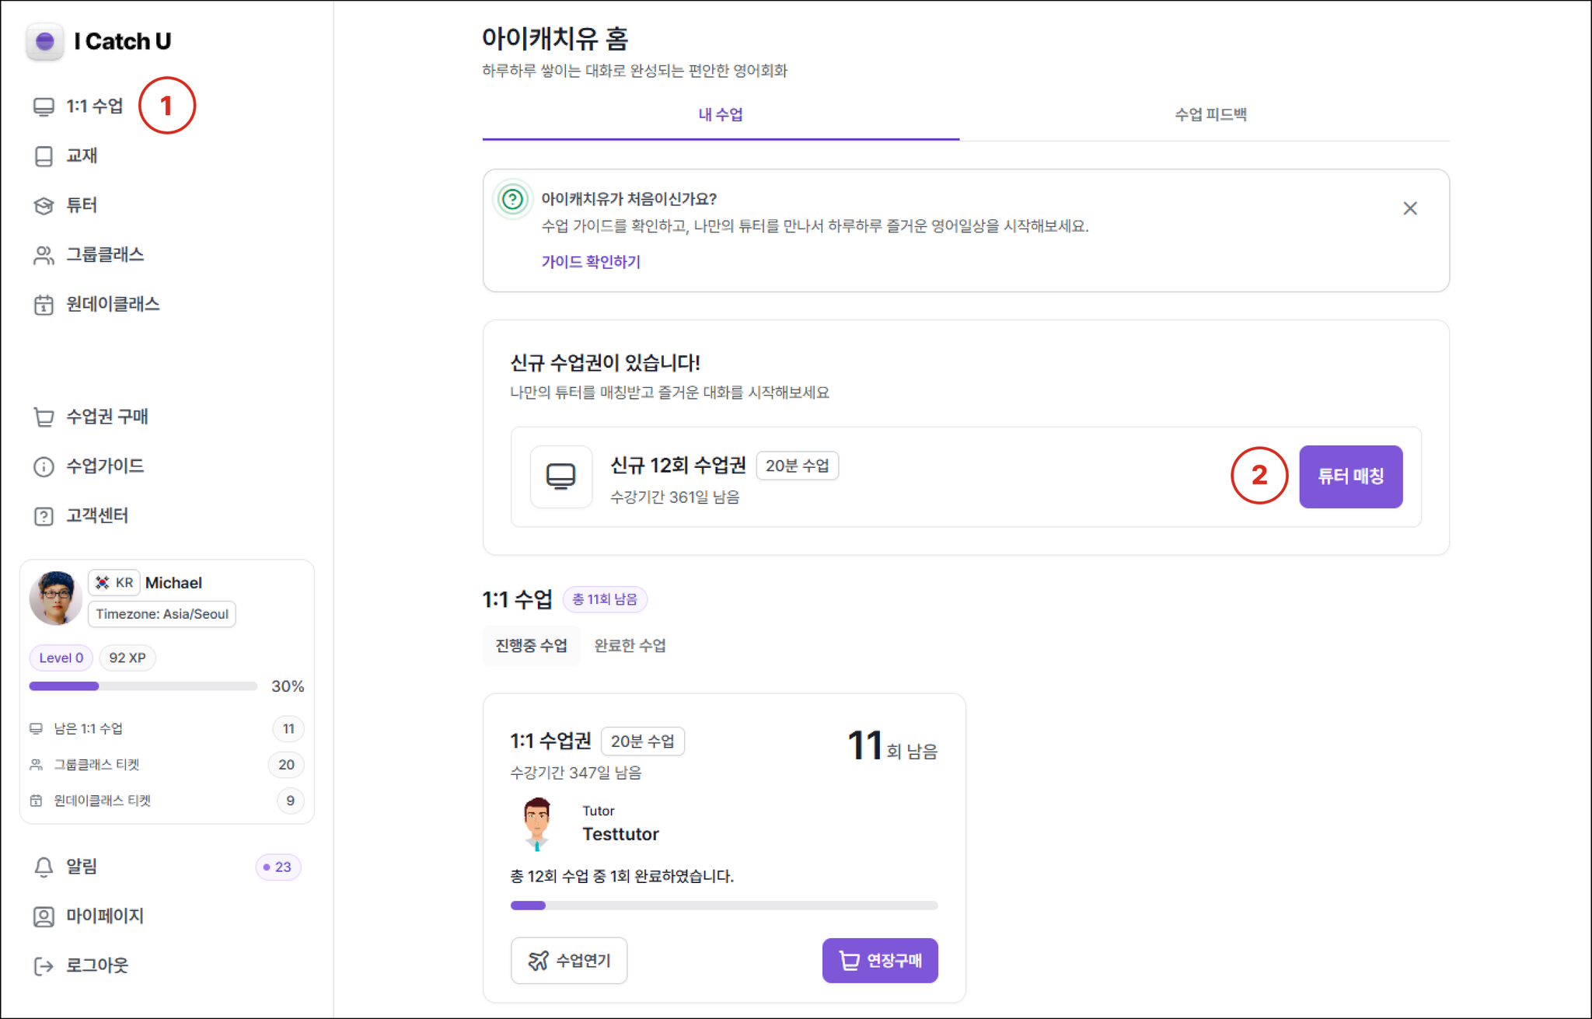Open 수업권 구매 shopping cart icon
1592x1019 pixels.
coord(44,417)
